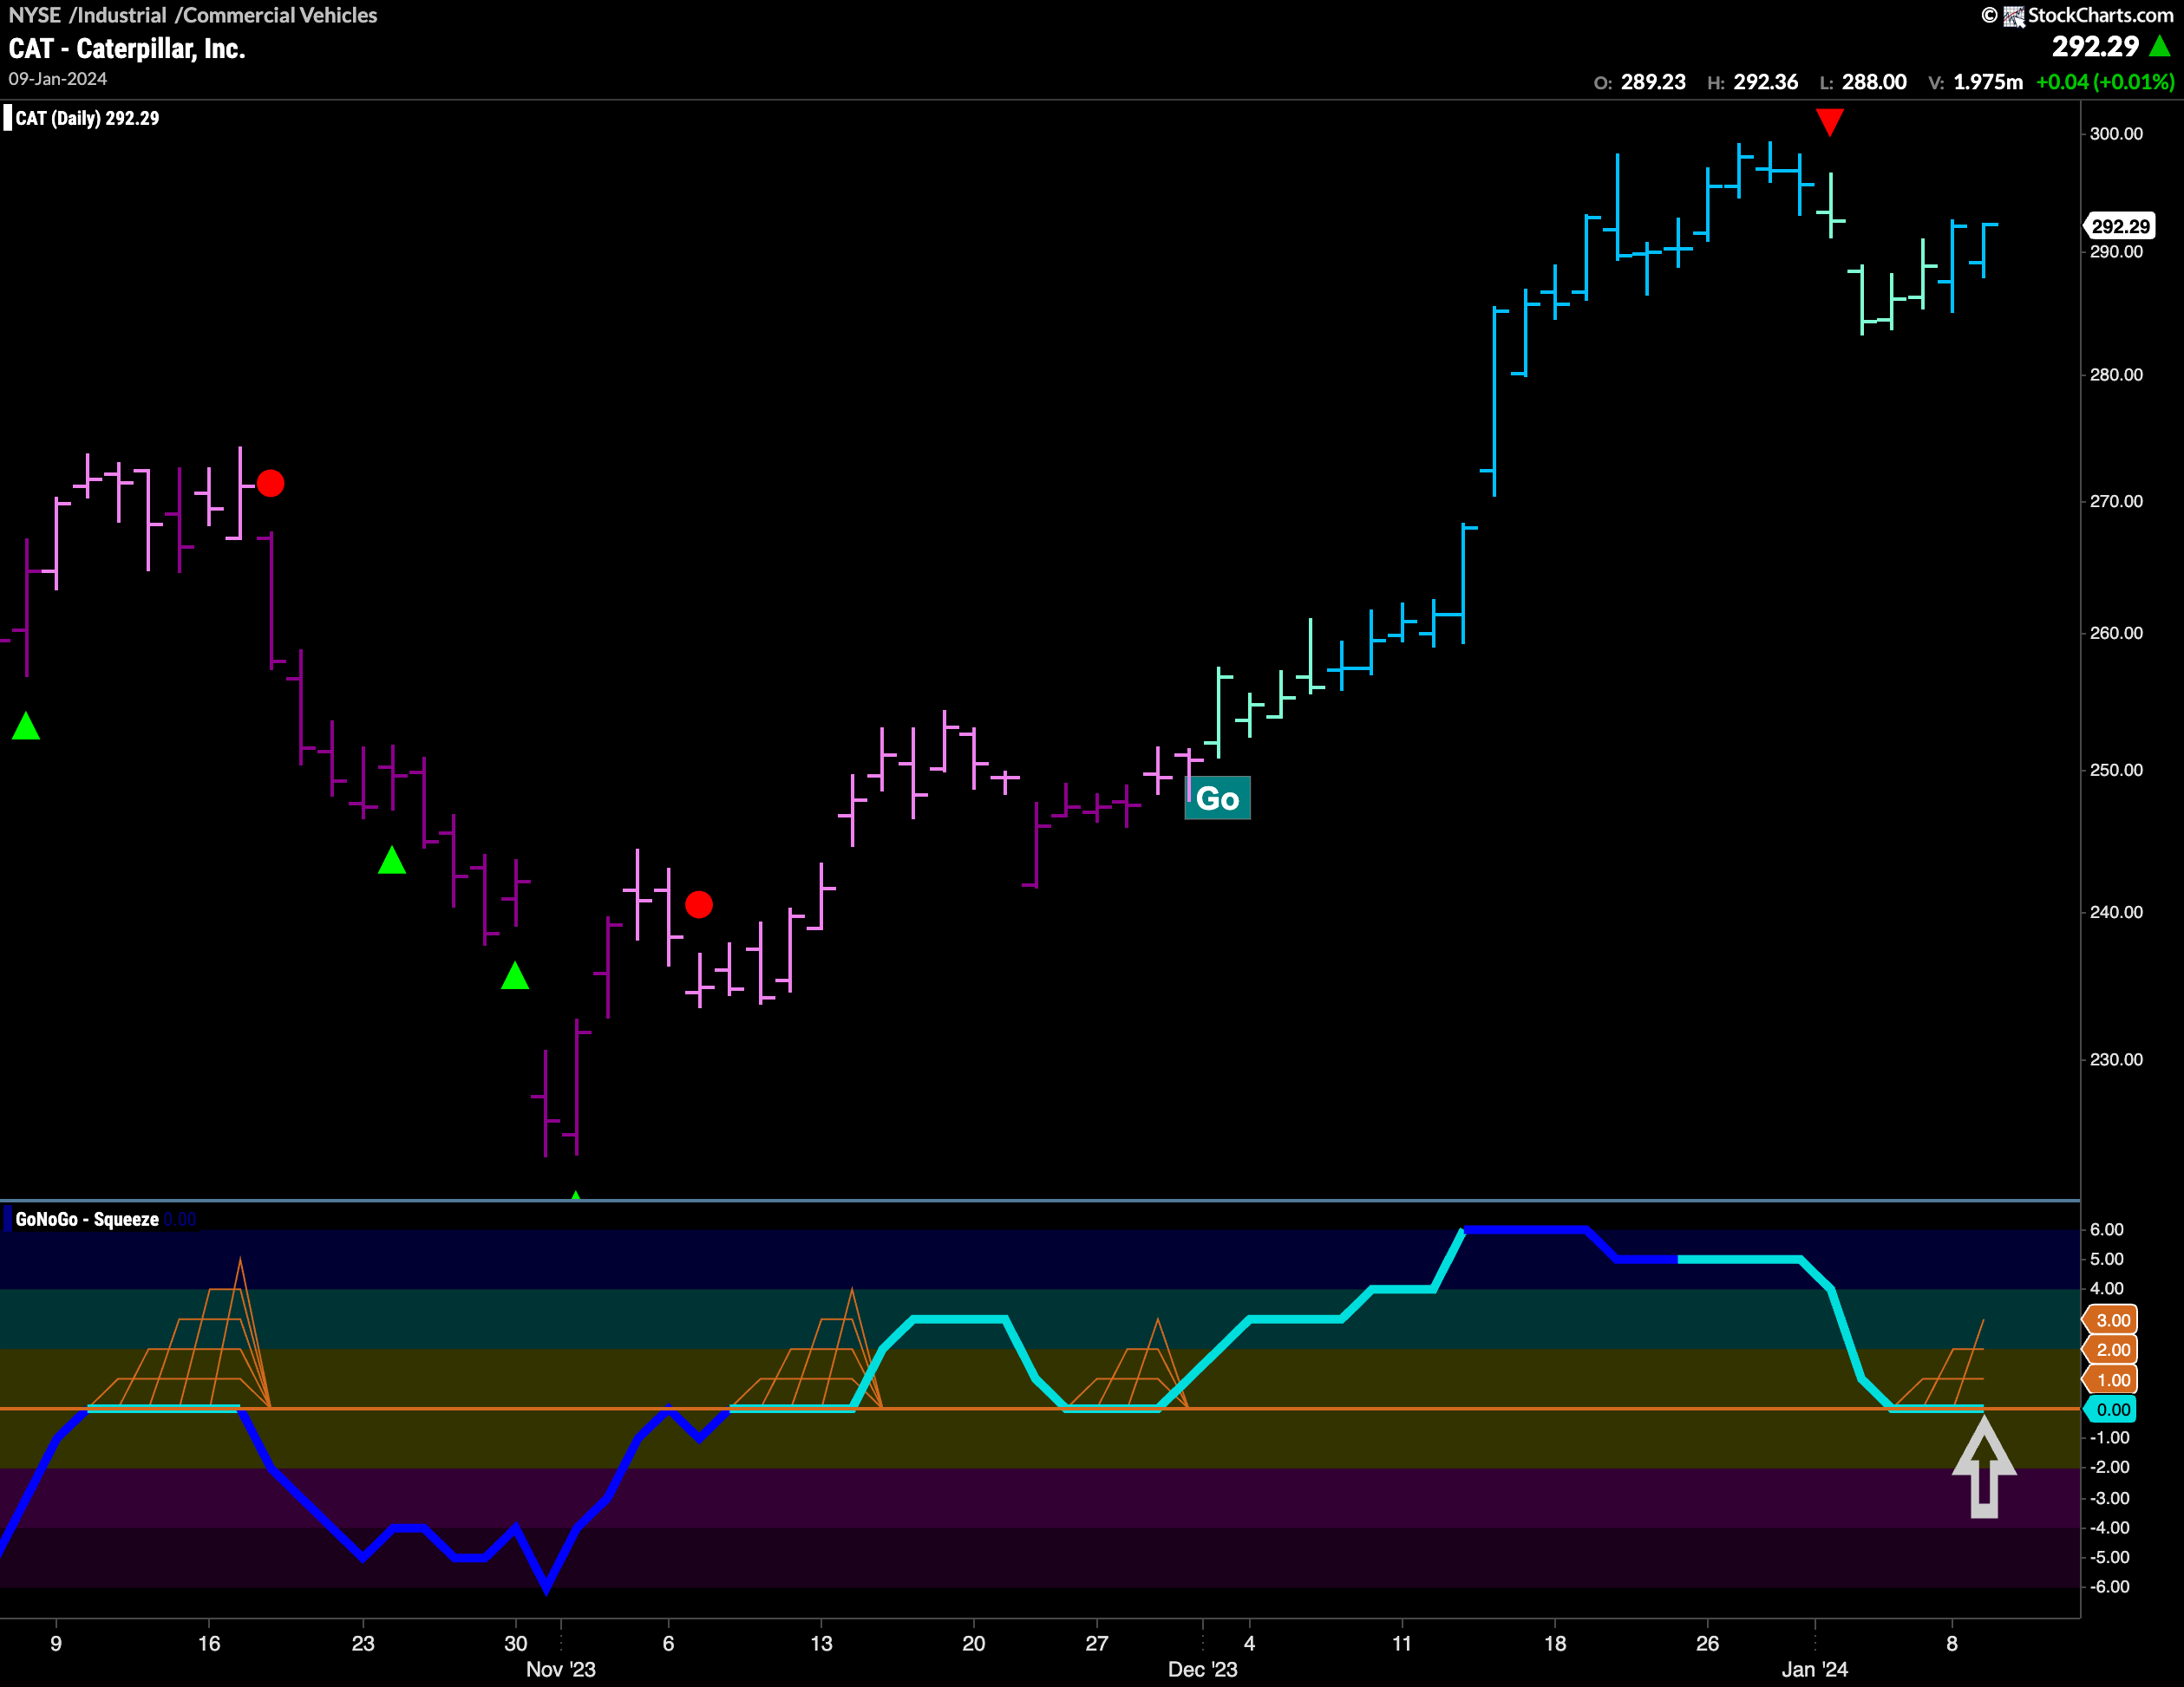Image resolution: width=2184 pixels, height=1687 pixels.
Task: Click the 250.00 price axis label
Action: tap(2116, 771)
